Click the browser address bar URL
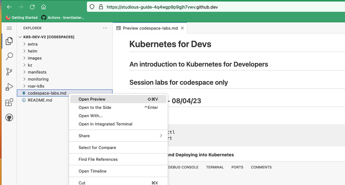345x185 pixels. pyautogui.click(x=162, y=7)
